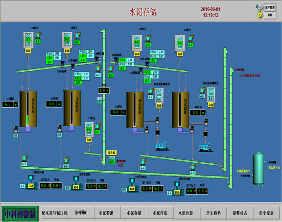
Task: Toggle 正转 for the 3#节流阀 valve
Action: (x=161, y=52)
